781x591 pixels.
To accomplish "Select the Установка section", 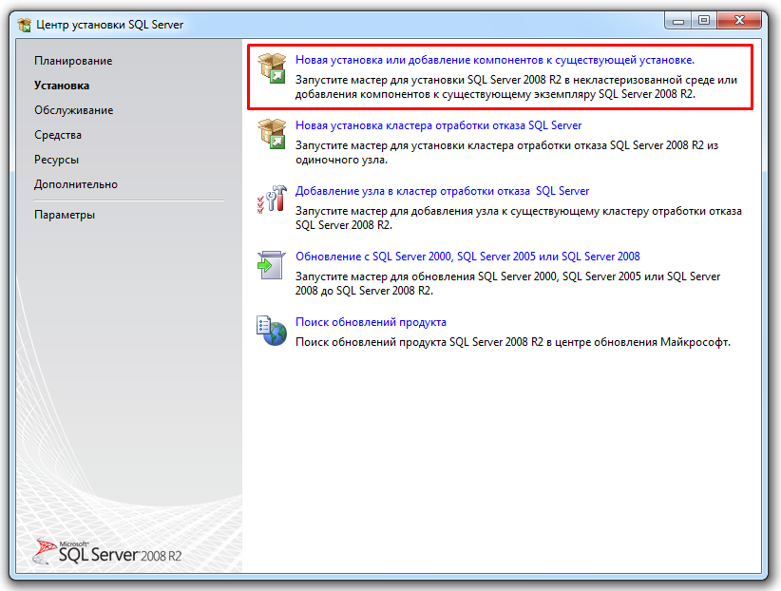I will (62, 86).
